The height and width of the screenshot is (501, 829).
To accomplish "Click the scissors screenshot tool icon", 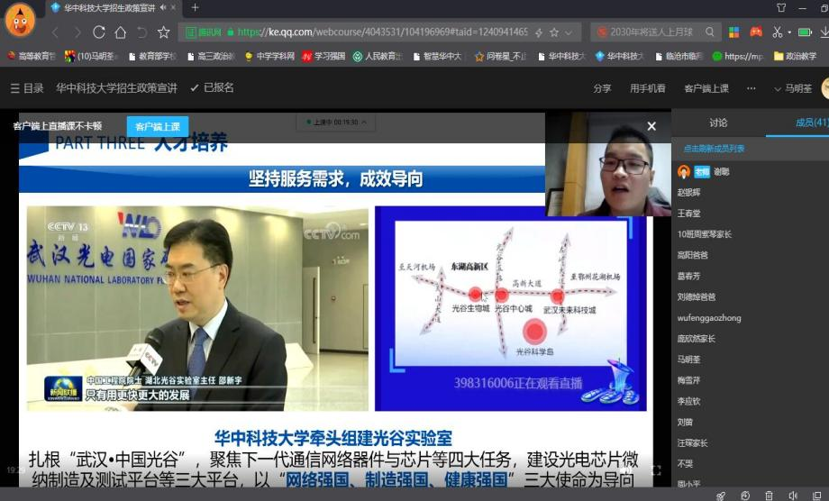I will [777, 32].
